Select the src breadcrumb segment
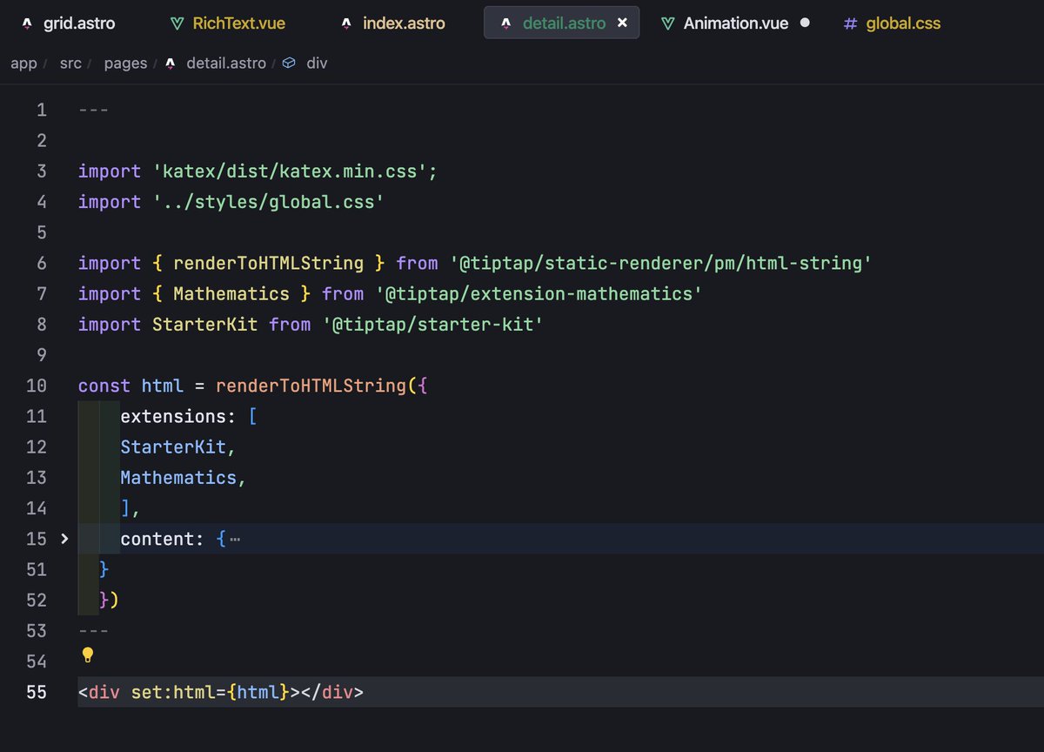 70,63
